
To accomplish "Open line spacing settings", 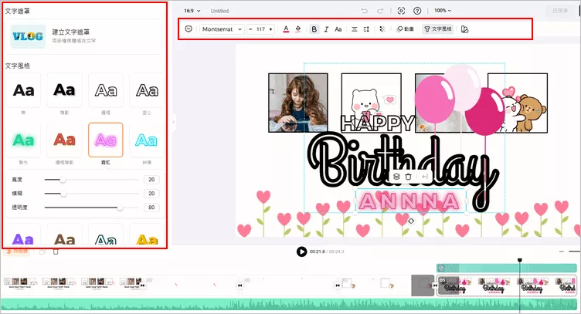I will [367, 29].
